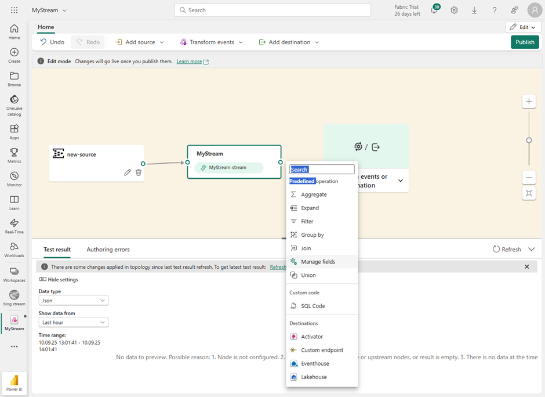Click the canvas zoom slider handle
This screenshot has width=545, height=397.
tap(529, 140)
